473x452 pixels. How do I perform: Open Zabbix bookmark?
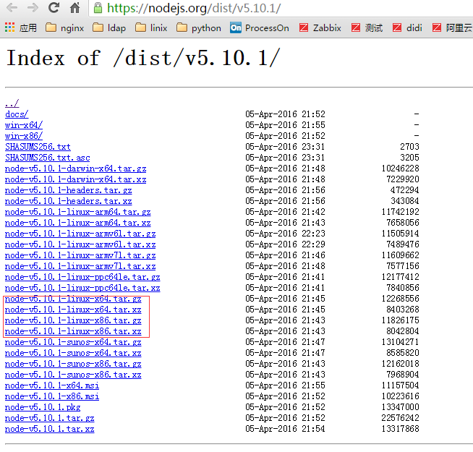tap(320, 28)
